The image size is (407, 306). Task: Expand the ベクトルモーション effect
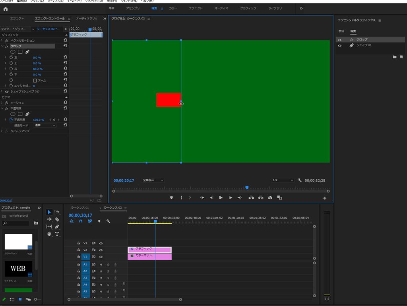[2, 41]
